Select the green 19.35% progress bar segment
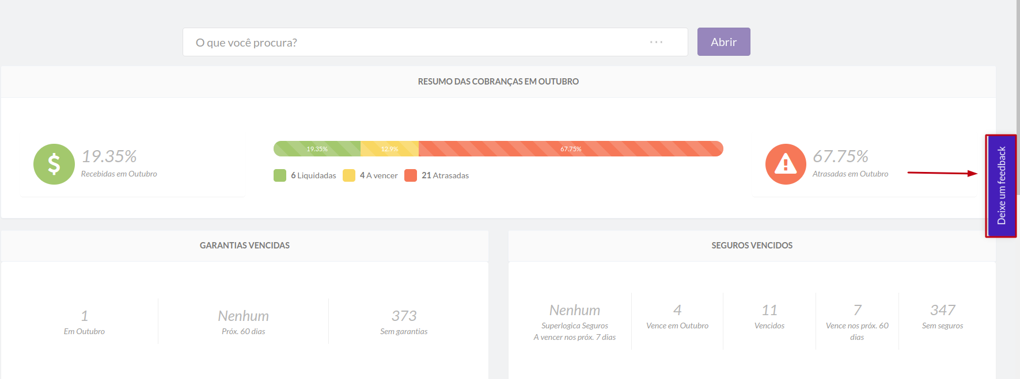This screenshot has width=1020, height=379. click(317, 149)
